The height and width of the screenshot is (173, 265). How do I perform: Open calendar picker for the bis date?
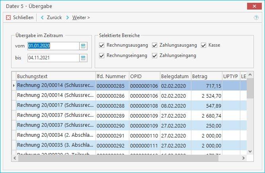pos(83,58)
